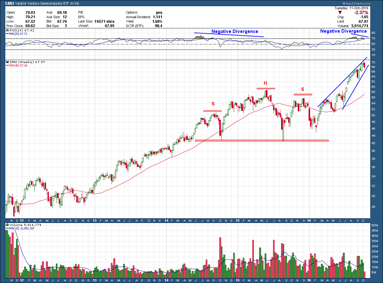Click the candlestick icon before SMH (Weekly)
Viewport: 383px width, 283px height.
coord(8,62)
